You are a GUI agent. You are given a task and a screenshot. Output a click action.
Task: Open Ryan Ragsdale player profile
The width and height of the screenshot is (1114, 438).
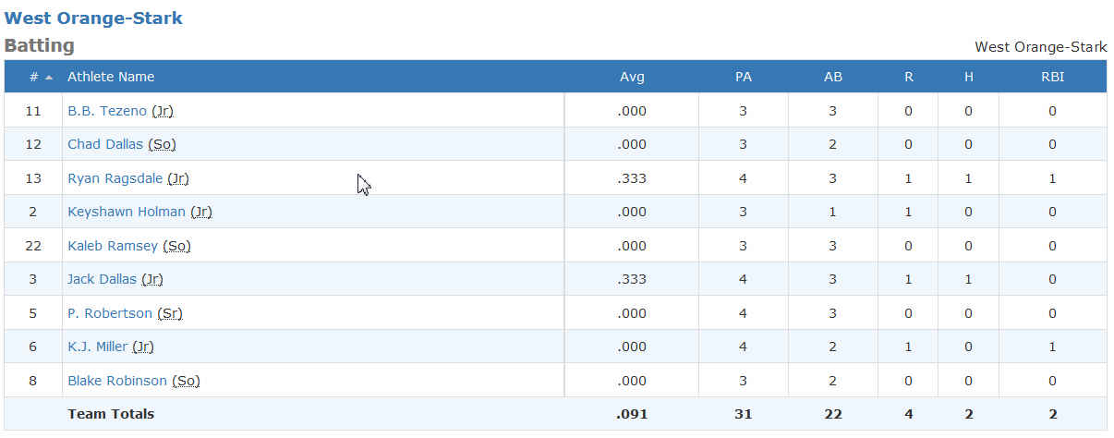click(115, 178)
